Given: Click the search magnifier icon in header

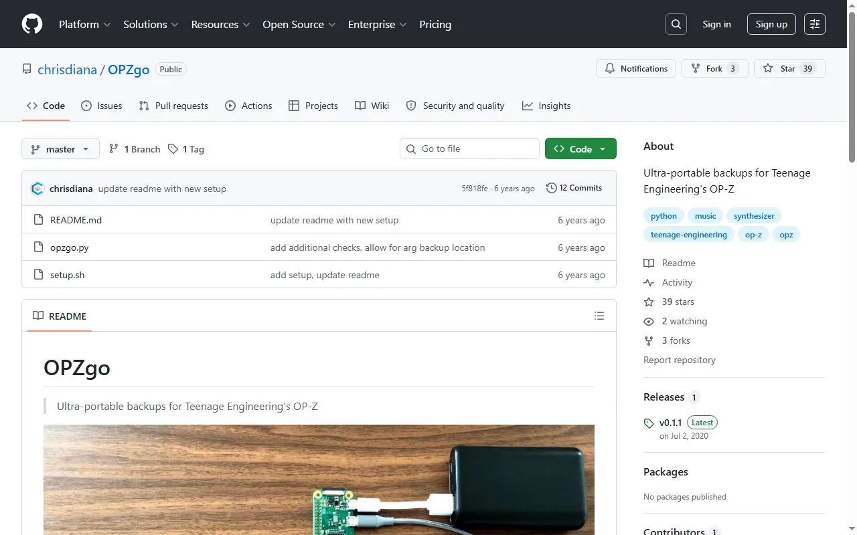Looking at the screenshot, I should pyautogui.click(x=676, y=24).
